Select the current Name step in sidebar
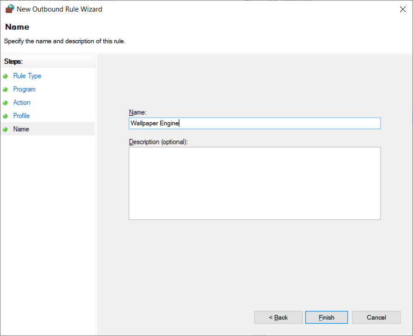413x336 pixels. coord(21,129)
